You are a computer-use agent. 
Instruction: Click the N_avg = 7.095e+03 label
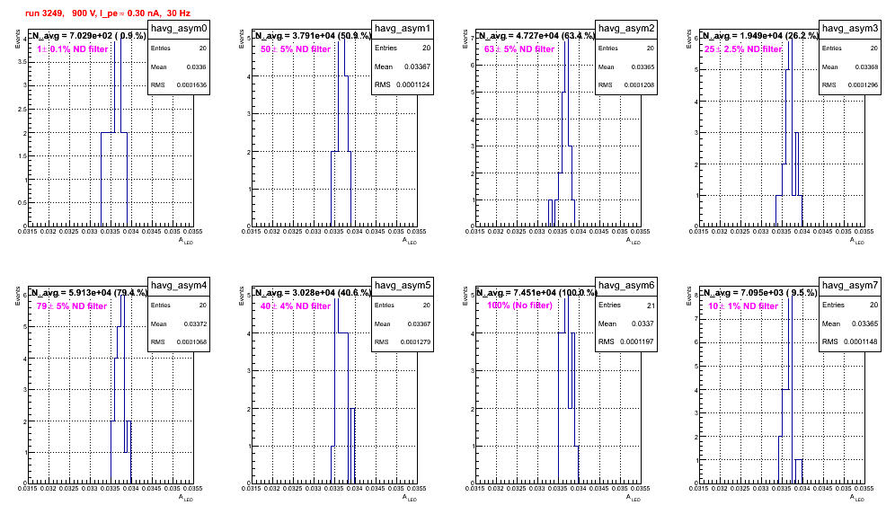point(759,292)
